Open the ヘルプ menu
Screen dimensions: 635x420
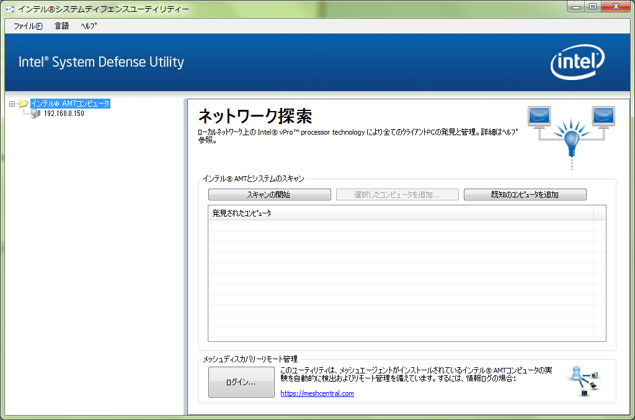(x=89, y=26)
